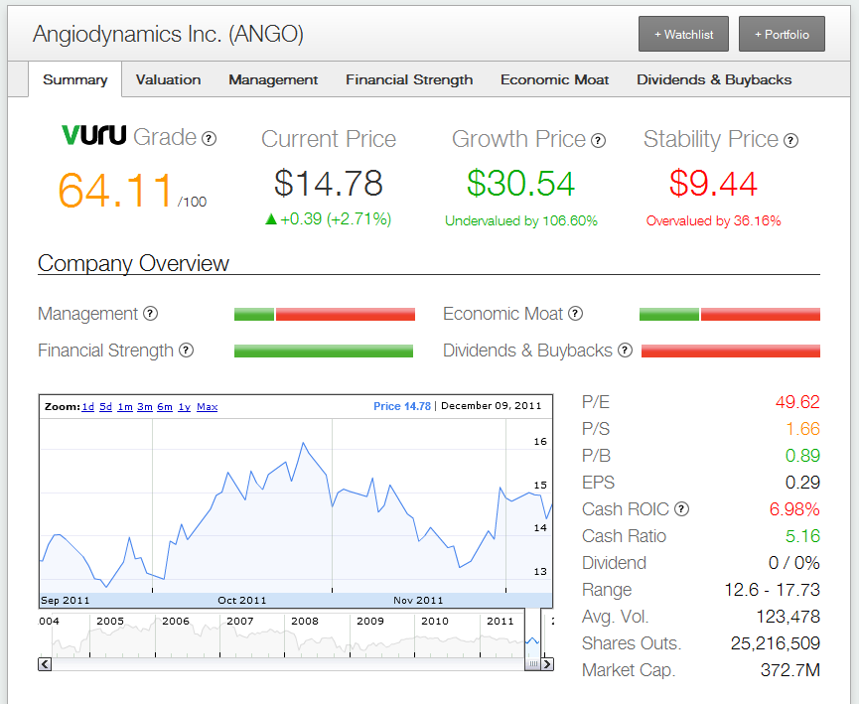Open the Financial Strength help question mark
Screen dimensions: 859x704
click(x=187, y=351)
